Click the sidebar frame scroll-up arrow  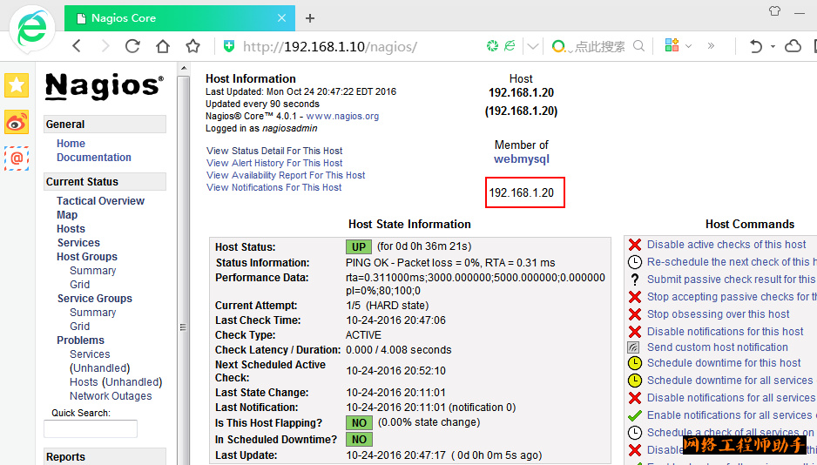(x=183, y=68)
